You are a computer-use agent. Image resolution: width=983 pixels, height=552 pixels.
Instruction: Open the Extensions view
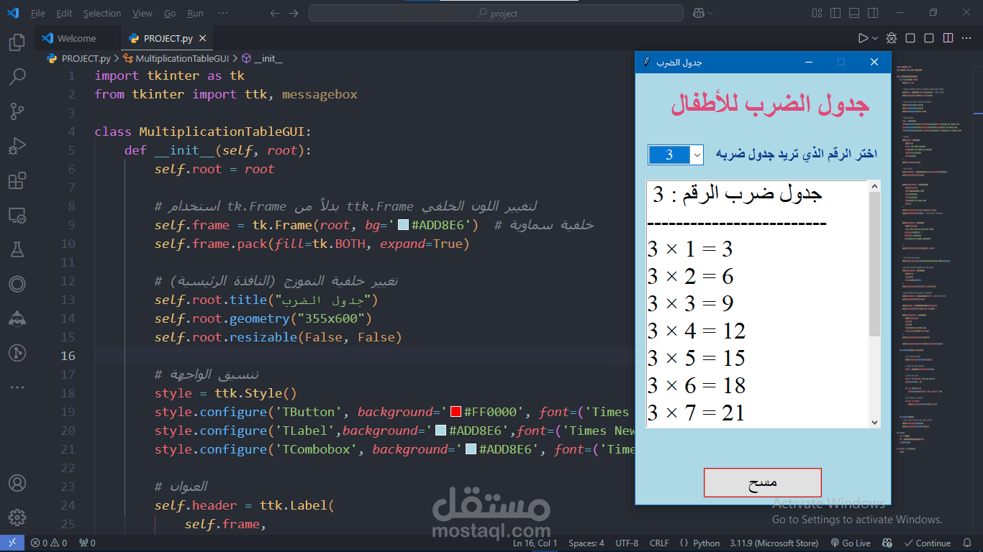coord(17,180)
